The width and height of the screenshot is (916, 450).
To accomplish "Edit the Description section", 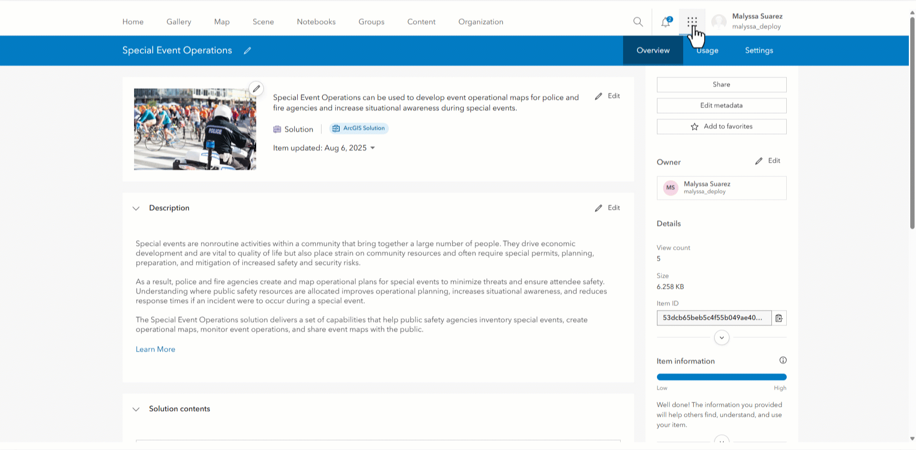I will point(607,208).
